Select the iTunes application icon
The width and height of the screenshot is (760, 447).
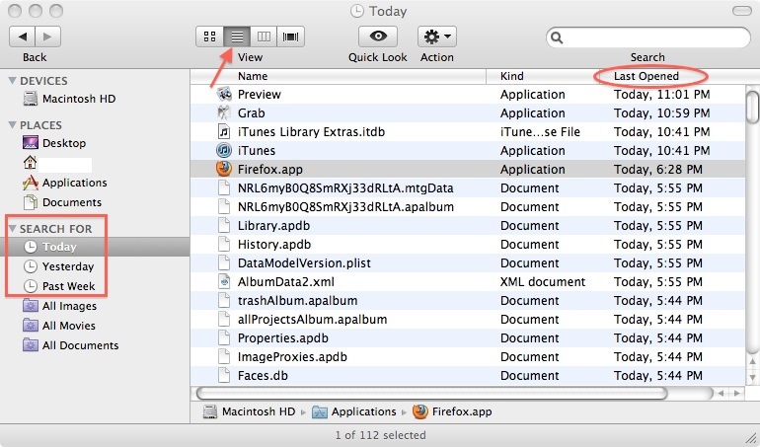pyautogui.click(x=224, y=150)
